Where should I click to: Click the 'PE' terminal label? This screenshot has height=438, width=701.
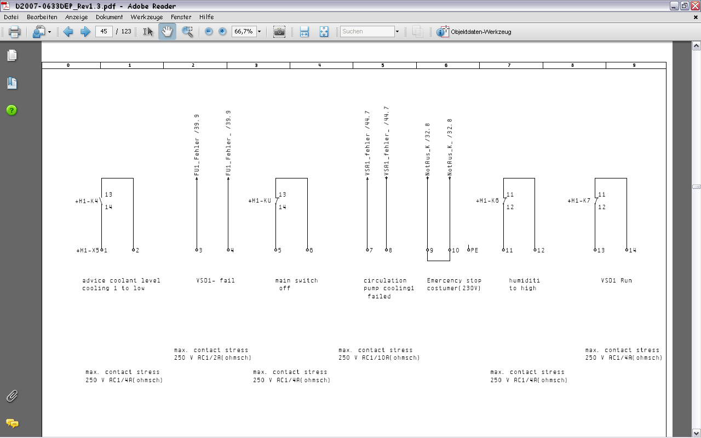click(474, 250)
